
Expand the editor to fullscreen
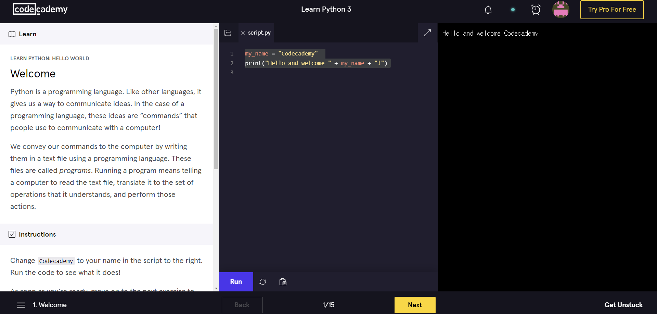tap(427, 33)
